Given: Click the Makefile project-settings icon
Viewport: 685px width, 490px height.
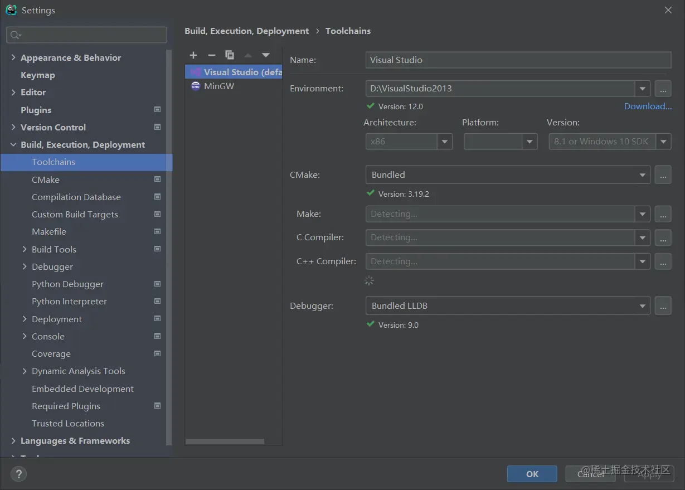Looking at the screenshot, I should [157, 231].
